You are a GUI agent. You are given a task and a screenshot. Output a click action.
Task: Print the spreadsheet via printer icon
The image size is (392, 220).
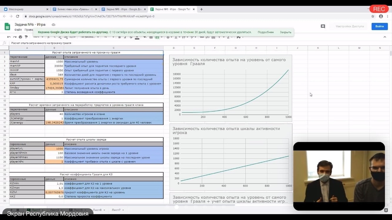coord(20,37)
